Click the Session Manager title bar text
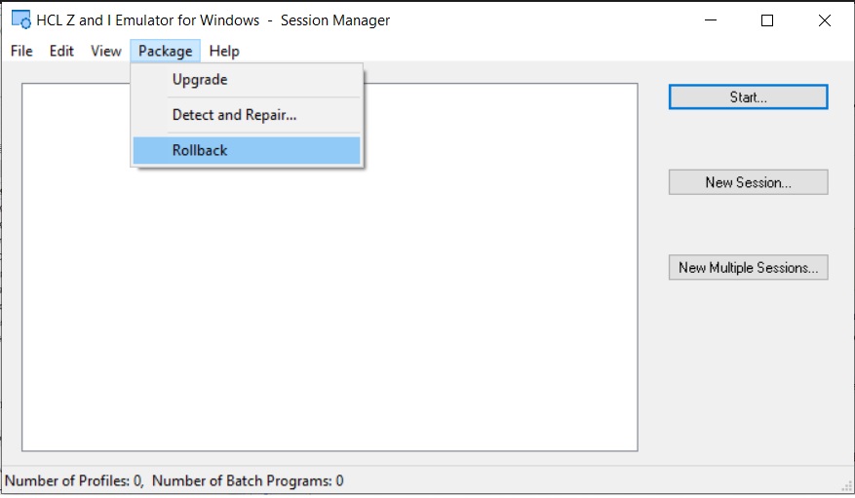855x498 pixels. [334, 20]
